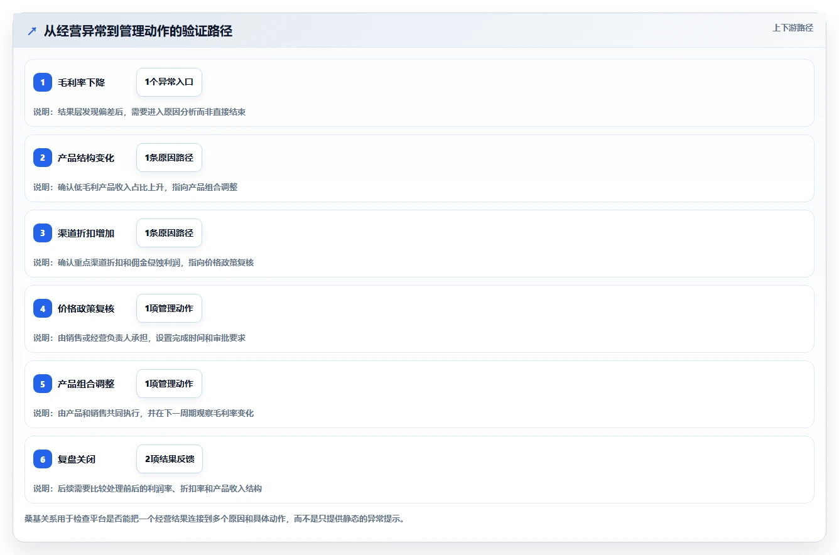Select the 价格政策复核 step name
This screenshot has width=839, height=555.
click(x=86, y=308)
